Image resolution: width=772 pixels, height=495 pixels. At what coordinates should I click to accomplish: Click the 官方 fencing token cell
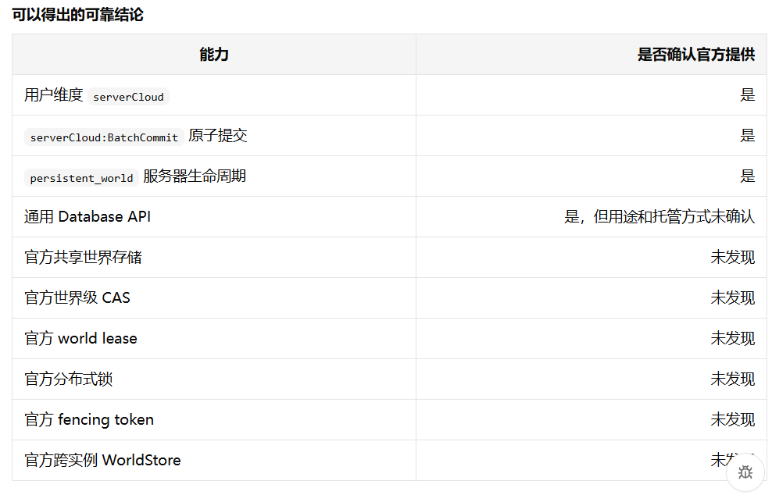click(x=89, y=419)
